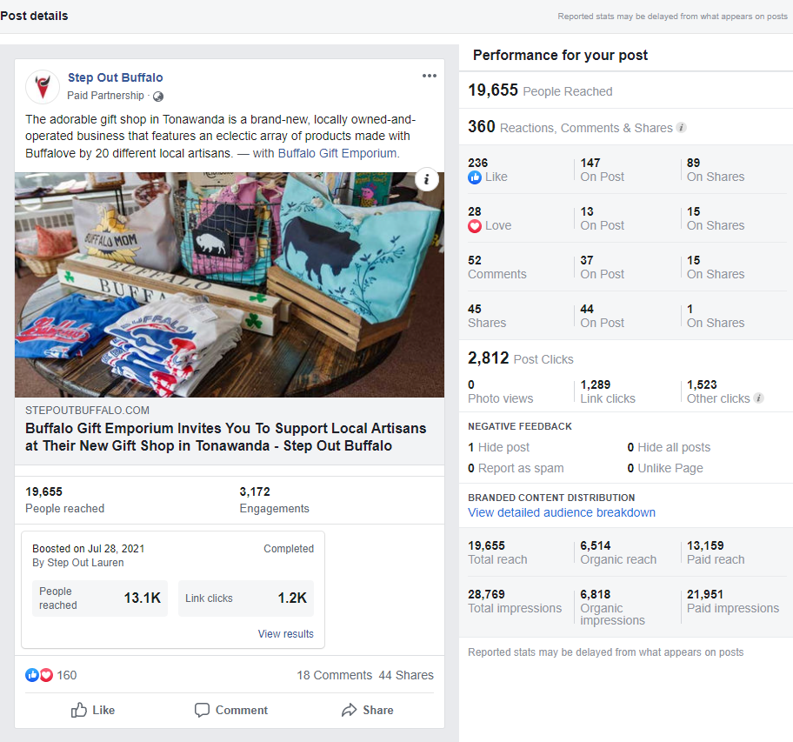Click the public globe audience icon
The width and height of the screenshot is (793, 742).
click(158, 96)
